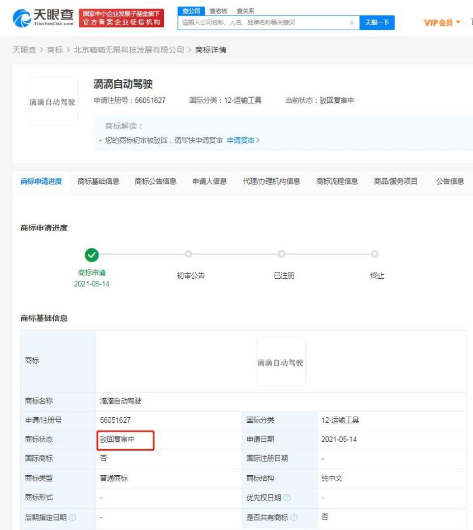The image size is (473, 530).
Task: Click the 天眼一下 search button
Action: (377, 23)
